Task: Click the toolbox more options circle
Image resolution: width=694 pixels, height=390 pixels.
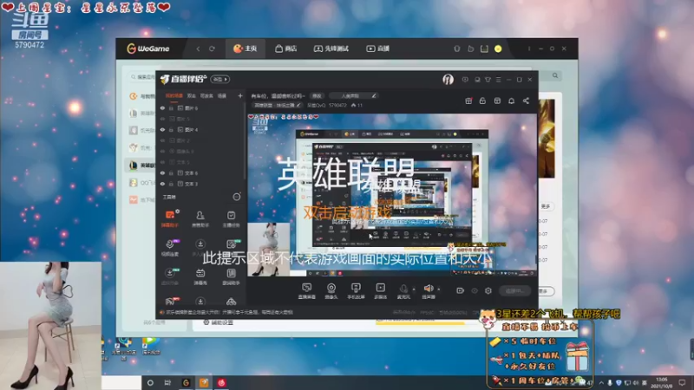Action: click(x=237, y=197)
